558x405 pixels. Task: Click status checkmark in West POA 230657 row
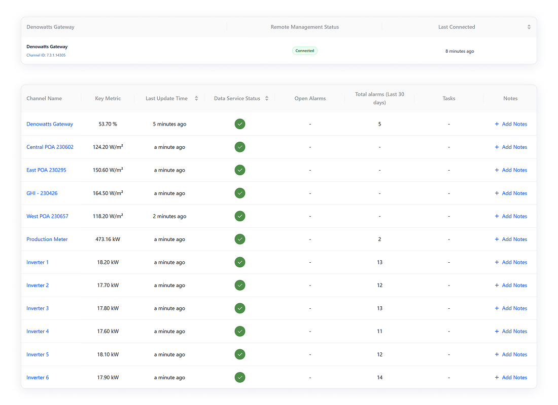coord(240,216)
